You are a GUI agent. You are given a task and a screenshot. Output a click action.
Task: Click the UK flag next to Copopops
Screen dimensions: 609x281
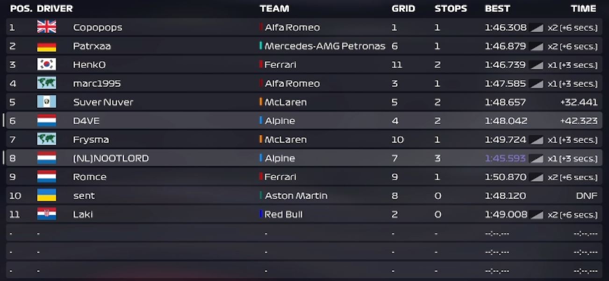46,27
